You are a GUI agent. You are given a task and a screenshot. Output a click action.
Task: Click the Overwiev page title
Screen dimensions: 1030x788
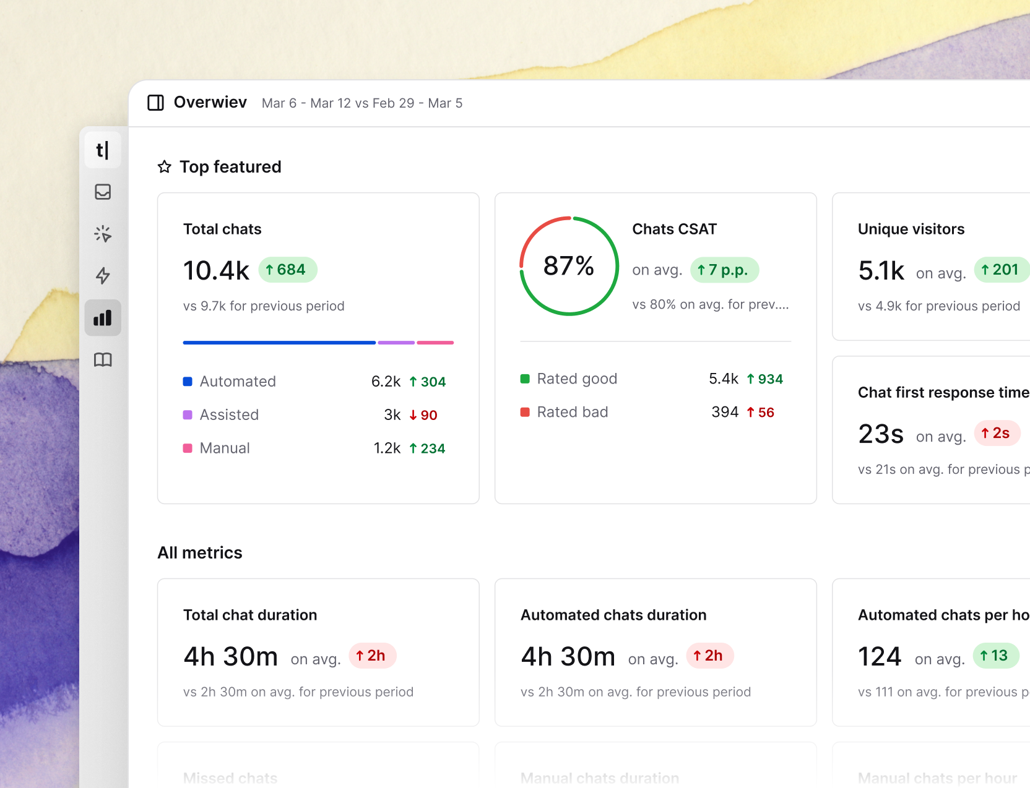pos(210,102)
